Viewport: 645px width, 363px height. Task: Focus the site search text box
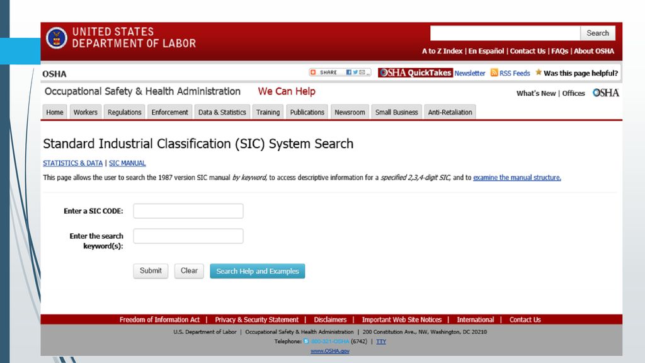tap(505, 33)
